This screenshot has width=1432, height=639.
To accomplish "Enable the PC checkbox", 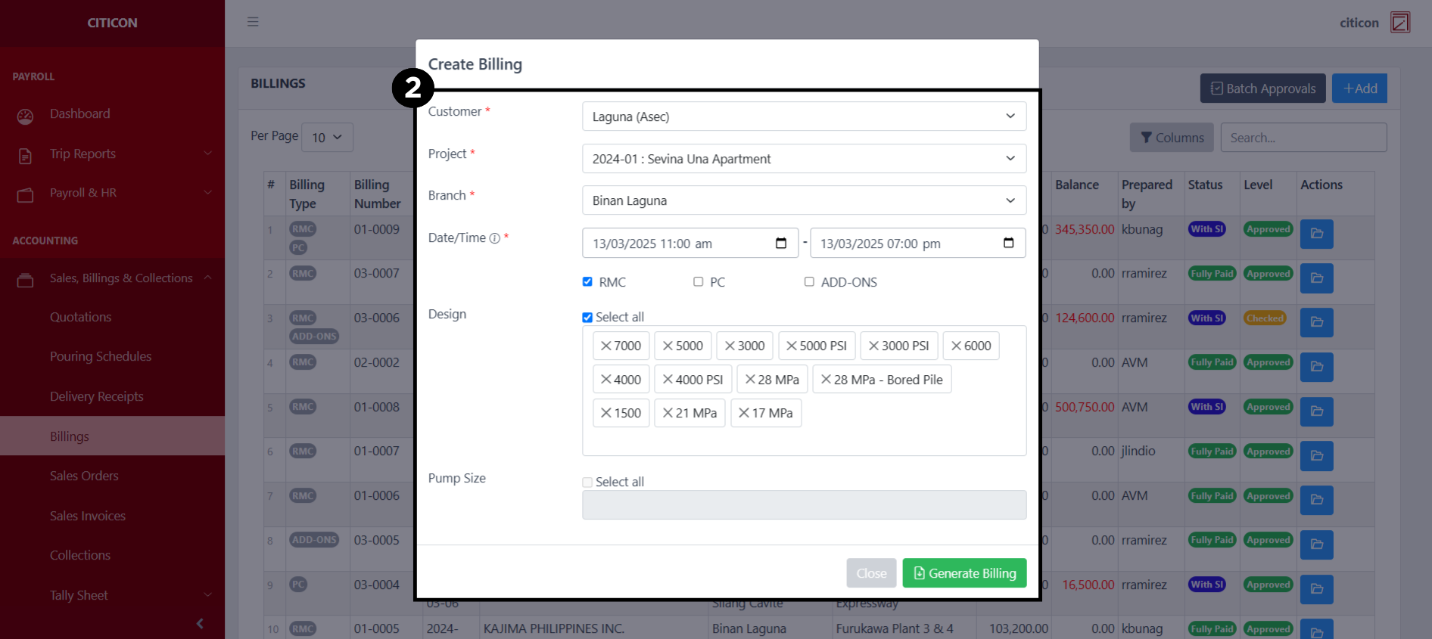I will (698, 281).
